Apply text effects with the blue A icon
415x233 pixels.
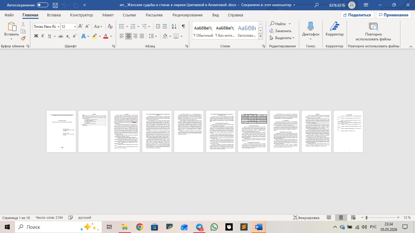coord(83,36)
